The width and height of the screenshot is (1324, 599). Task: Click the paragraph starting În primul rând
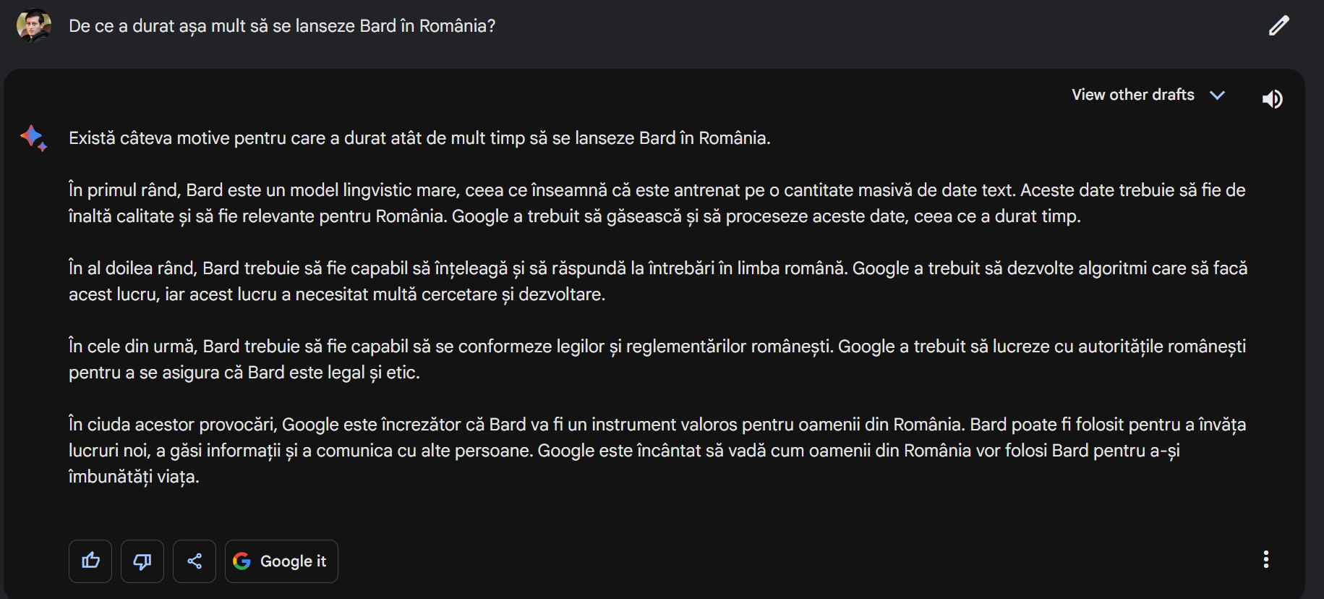click(x=657, y=203)
